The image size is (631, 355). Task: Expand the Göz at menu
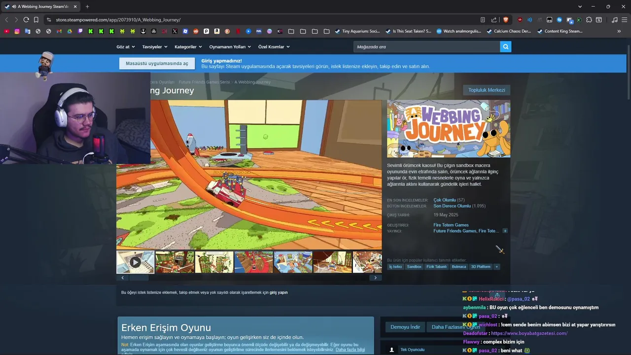(x=126, y=47)
